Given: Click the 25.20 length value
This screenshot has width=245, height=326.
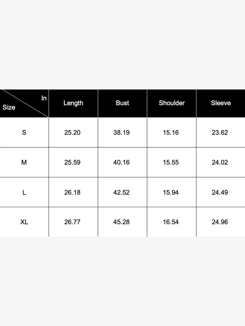Looking at the screenshot, I should 72,132.
